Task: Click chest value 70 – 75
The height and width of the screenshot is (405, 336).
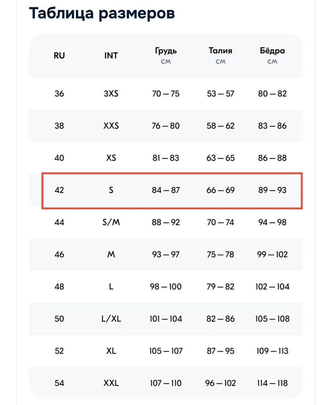Action: tap(166, 93)
